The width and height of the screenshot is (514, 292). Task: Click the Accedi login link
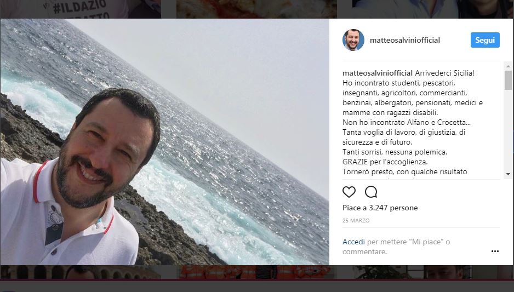point(353,242)
